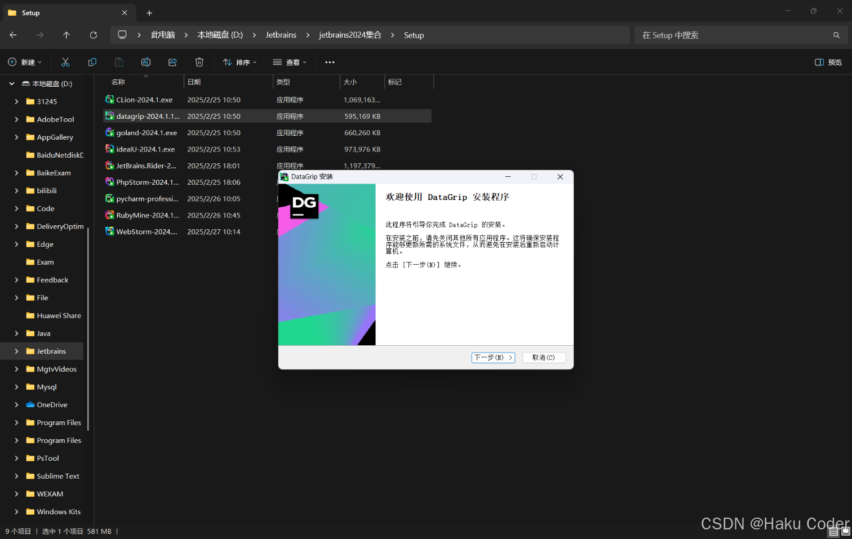Click the details view icon at bottom right
This screenshot has width=852, height=539.
[x=834, y=531]
